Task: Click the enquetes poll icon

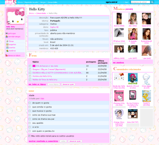Action: coord(7,45)
